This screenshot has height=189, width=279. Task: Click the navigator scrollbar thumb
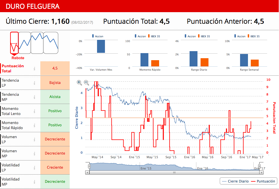point(174,172)
